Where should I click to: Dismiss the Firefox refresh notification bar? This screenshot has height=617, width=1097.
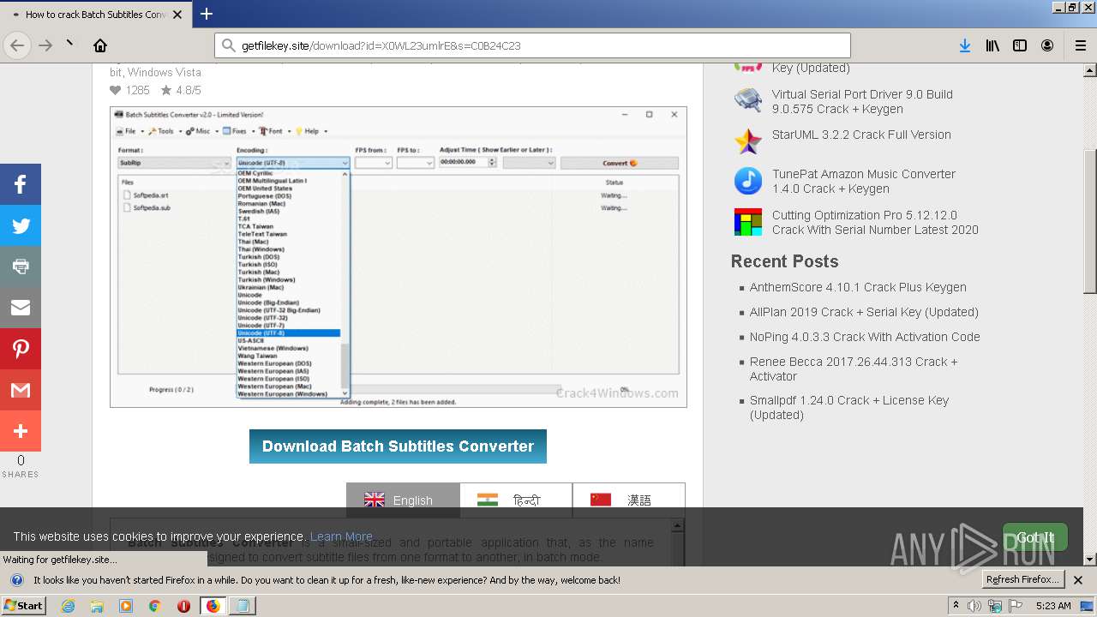point(1078,580)
